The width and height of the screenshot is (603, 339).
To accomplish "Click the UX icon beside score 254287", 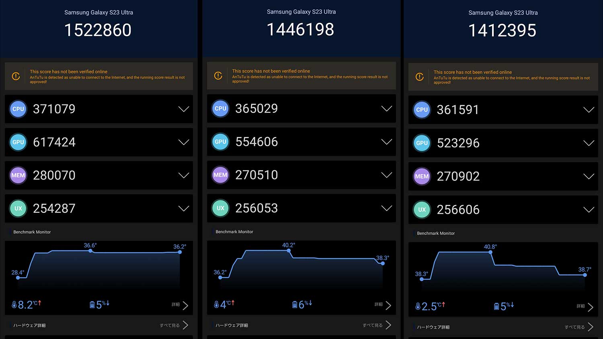I will pyautogui.click(x=18, y=208).
